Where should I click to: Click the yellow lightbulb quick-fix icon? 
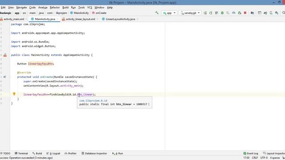(x=14, y=94)
